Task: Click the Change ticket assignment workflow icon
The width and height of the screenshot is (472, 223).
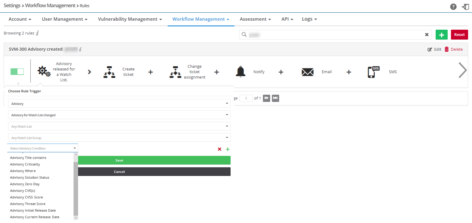Action: pos(175,72)
